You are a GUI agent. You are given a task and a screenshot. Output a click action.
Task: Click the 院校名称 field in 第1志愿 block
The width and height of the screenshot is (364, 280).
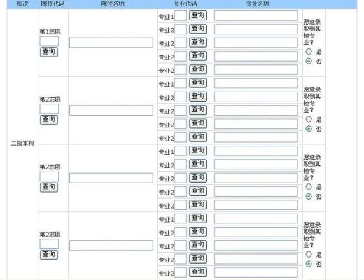pos(111,43)
